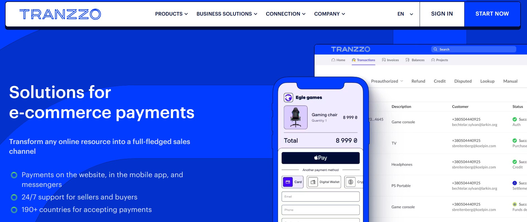
Task: Click the Phone input field
Action: (321, 210)
